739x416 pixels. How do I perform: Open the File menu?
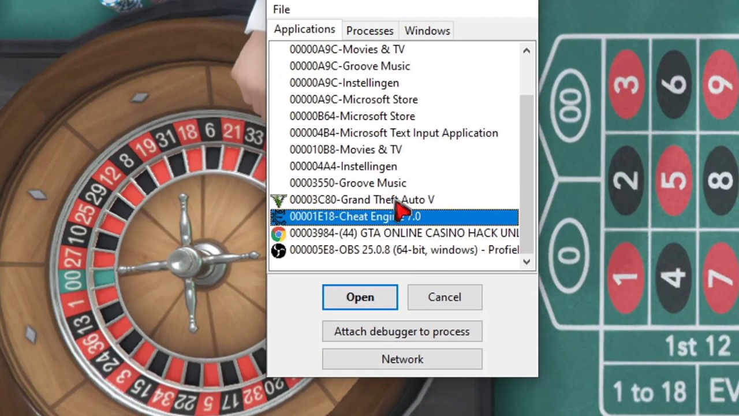point(282,9)
